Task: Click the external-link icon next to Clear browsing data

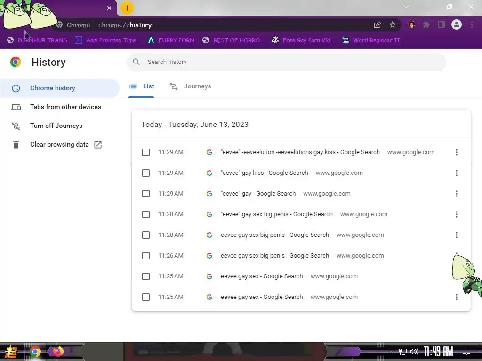Action: [98, 145]
